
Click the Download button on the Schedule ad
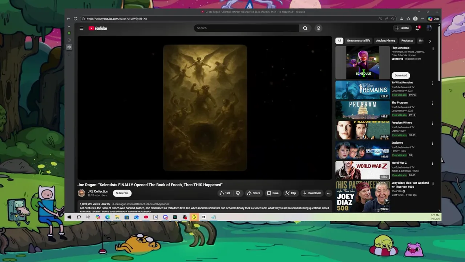[401, 75]
